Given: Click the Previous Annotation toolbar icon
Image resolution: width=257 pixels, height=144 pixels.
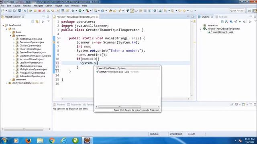Looking at the screenshot, I should pyautogui.click(x=172, y=11).
